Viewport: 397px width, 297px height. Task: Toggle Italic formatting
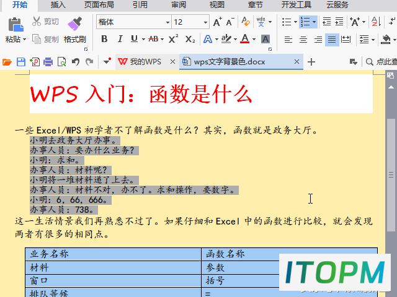[x=120, y=39]
